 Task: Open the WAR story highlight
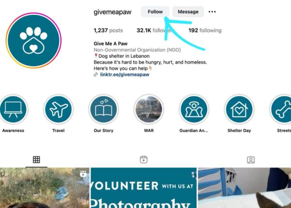(x=149, y=109)
